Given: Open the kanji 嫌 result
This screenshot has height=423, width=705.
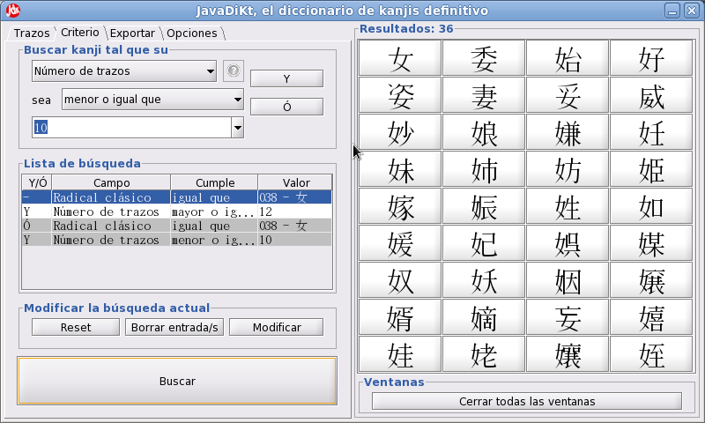Looking at the screenshot, I should [x=568, y=132].
